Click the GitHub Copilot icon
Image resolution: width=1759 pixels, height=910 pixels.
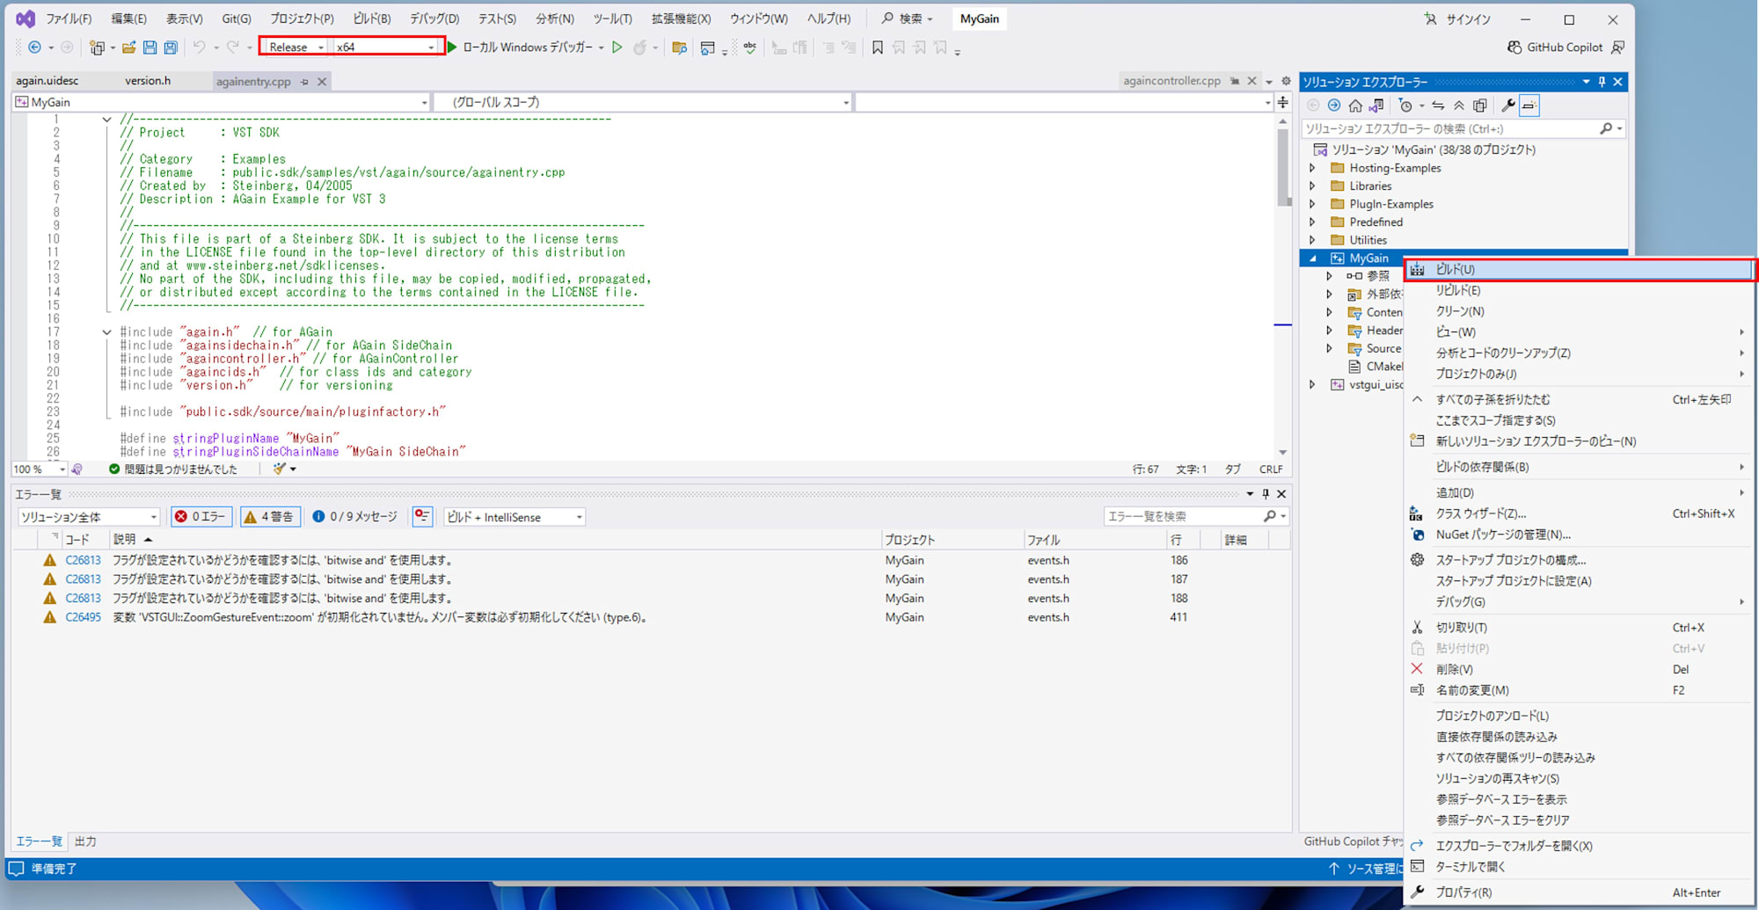[x=1514, y=47]
